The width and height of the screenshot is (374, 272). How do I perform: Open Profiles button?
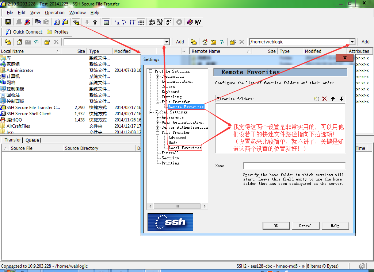click(58, 32)
